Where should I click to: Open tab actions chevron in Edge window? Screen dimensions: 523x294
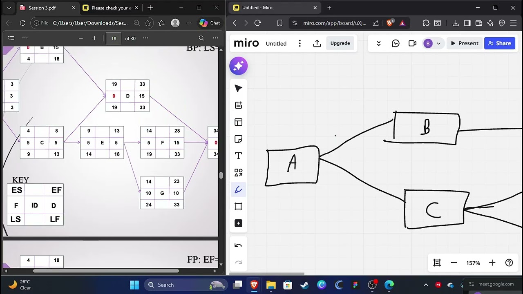[9, 8]
